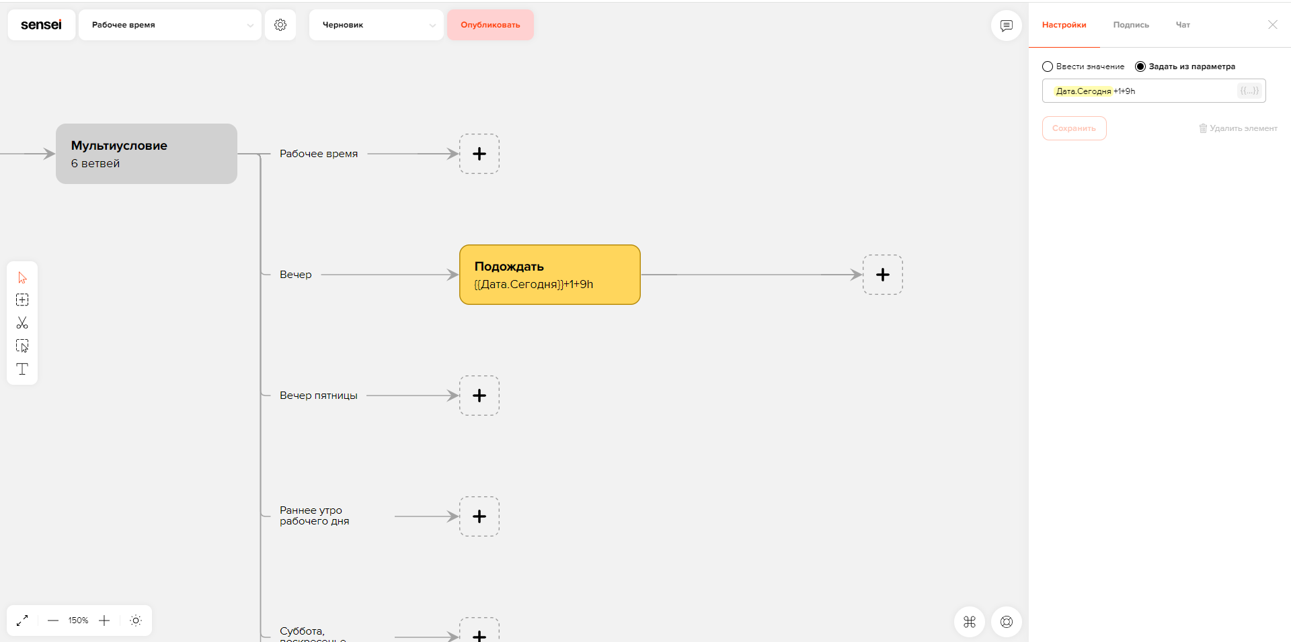Toggle the light theme sun icon
Image resolution: width=1291 pixels, height=642 pixels.
pos(136,621)
